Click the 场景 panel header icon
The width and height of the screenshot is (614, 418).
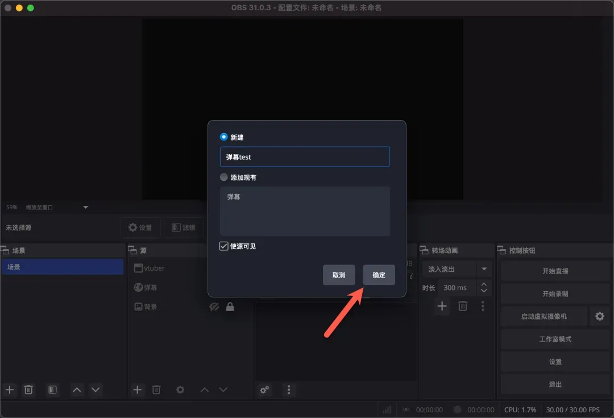[5, 250]
